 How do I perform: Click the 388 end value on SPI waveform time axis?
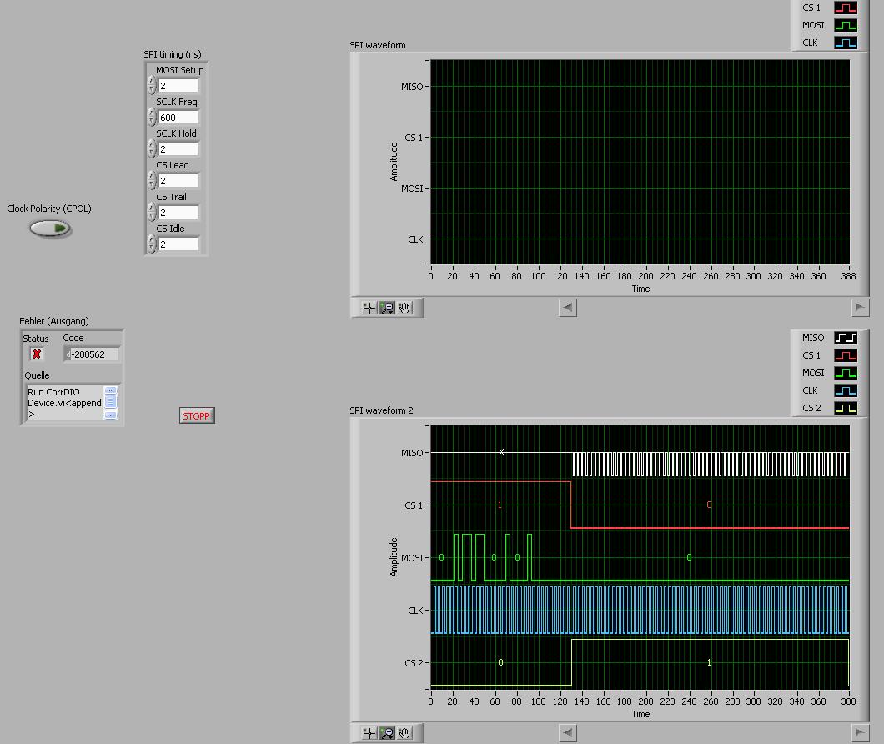[x=848, y=276]
